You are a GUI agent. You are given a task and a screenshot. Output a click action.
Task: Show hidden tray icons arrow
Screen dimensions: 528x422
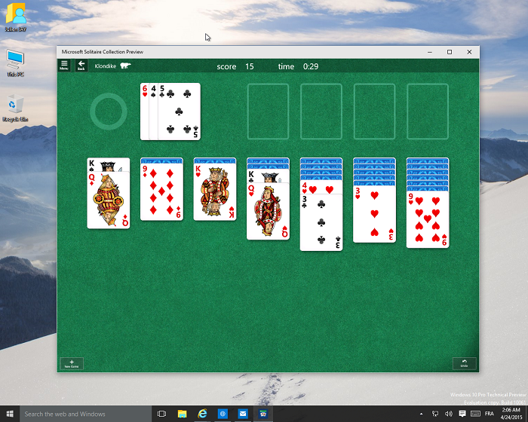[421, 414]
